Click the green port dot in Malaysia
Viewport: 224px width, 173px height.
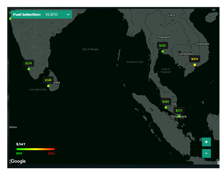pos(166,107)
